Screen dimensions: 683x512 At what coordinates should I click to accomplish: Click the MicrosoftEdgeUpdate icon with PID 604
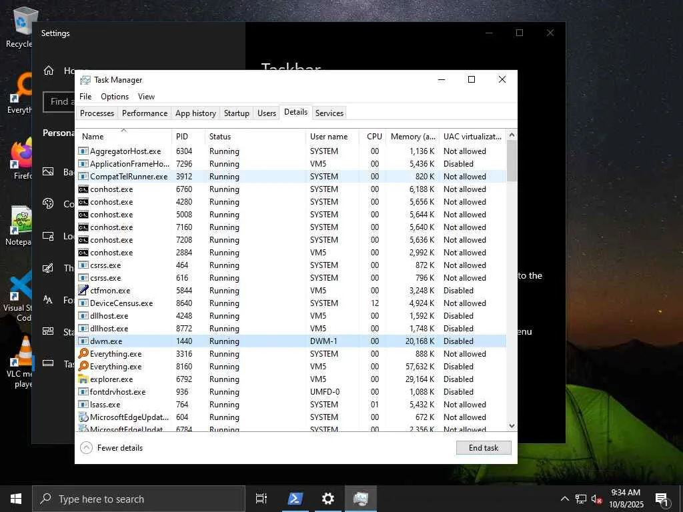pyautogui.click(x=83, y=417)
